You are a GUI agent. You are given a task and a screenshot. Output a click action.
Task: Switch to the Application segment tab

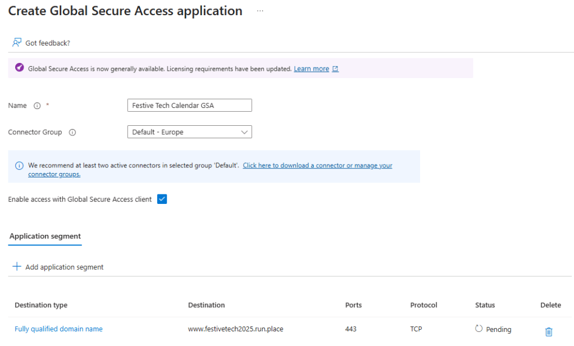pos(45,236)
